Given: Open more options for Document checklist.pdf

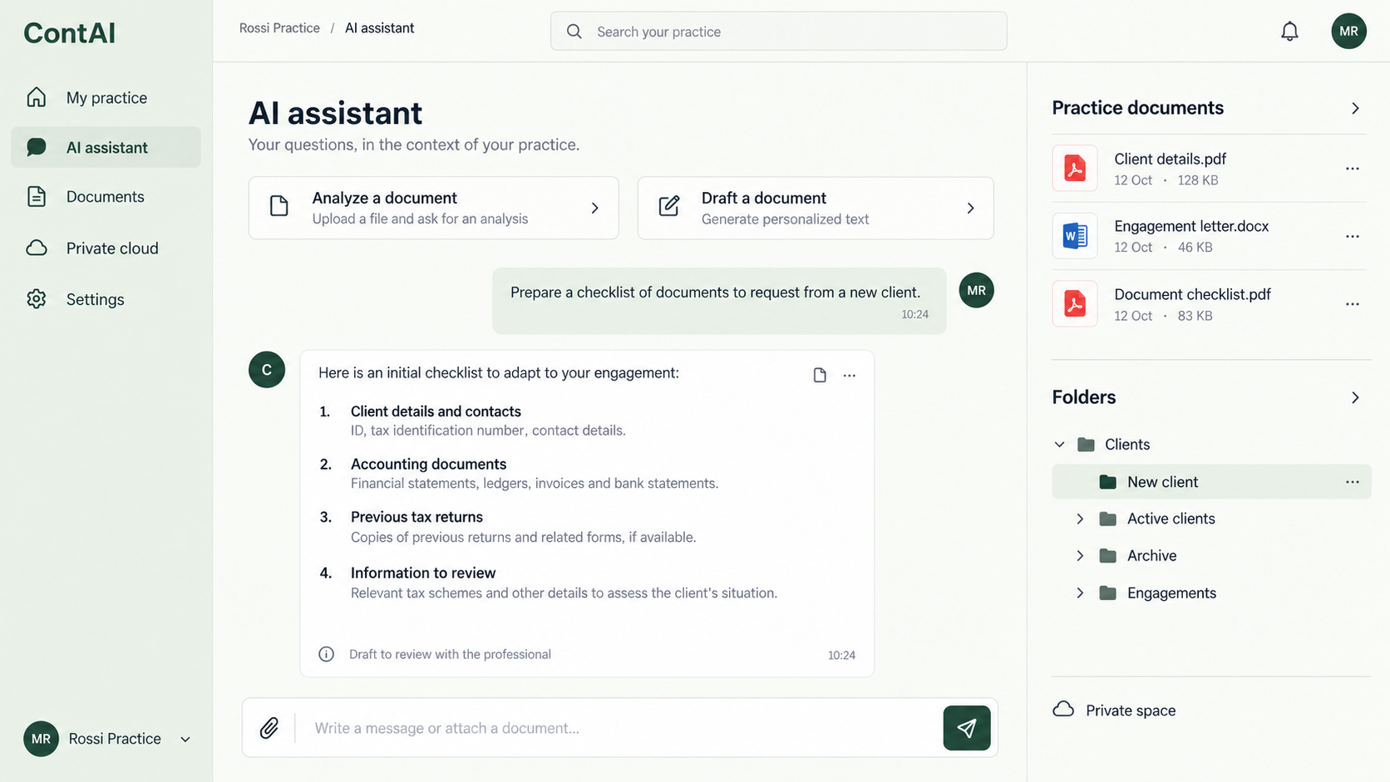Looking at the screenshot, I should (1353, 304).
